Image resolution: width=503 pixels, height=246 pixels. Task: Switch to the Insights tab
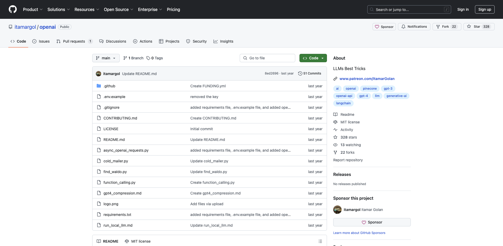click(x=223, y=41)
